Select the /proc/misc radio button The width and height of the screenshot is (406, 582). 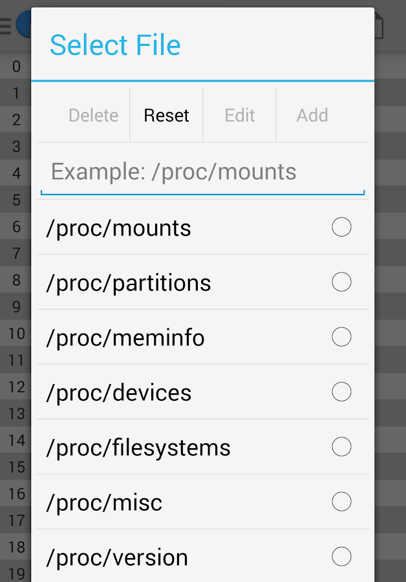point(341,502)
